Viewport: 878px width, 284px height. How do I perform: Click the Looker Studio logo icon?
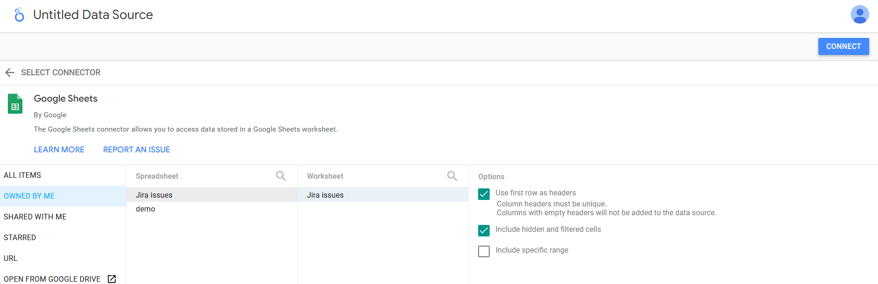point(19,15)
